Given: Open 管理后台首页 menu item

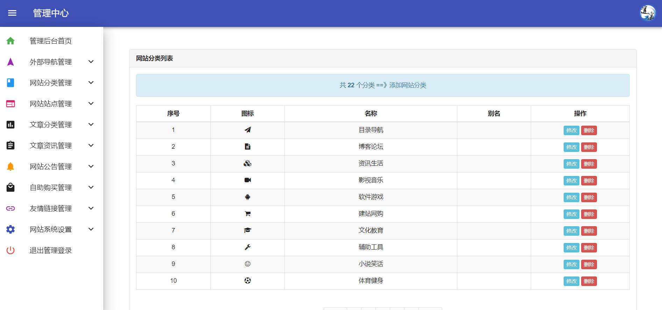Looking at the screenshot, I should click(51, 41).
